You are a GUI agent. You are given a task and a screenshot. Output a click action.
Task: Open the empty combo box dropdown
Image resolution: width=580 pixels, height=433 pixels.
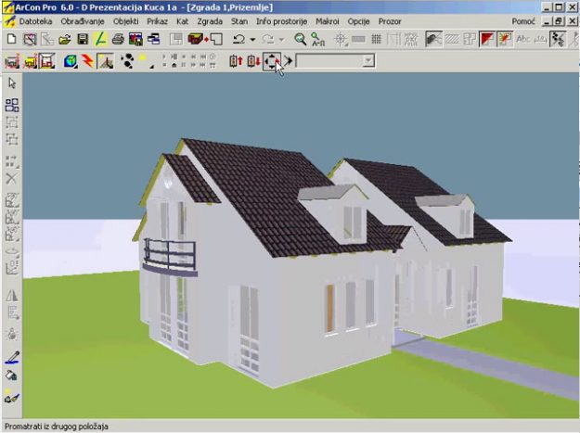pyautogui.click(x=368, y=61)
